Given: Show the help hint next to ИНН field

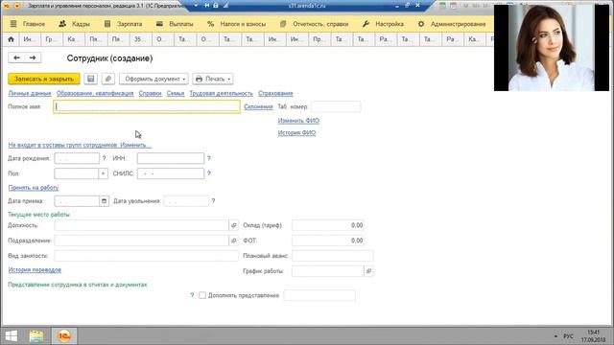Looking at the screenshot, I should point(209,158).
